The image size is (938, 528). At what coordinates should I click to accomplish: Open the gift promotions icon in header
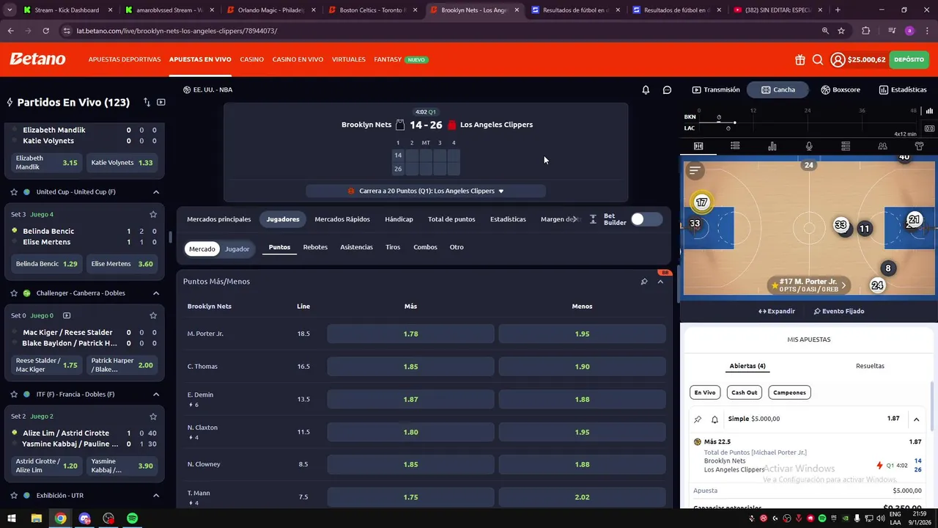pyautogui.click(x=799, y=59)
